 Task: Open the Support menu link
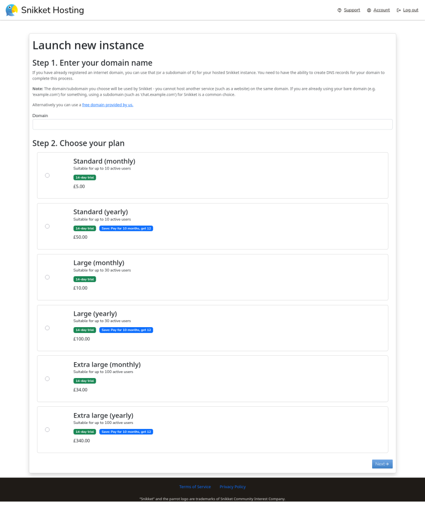[x=352, y=10]
